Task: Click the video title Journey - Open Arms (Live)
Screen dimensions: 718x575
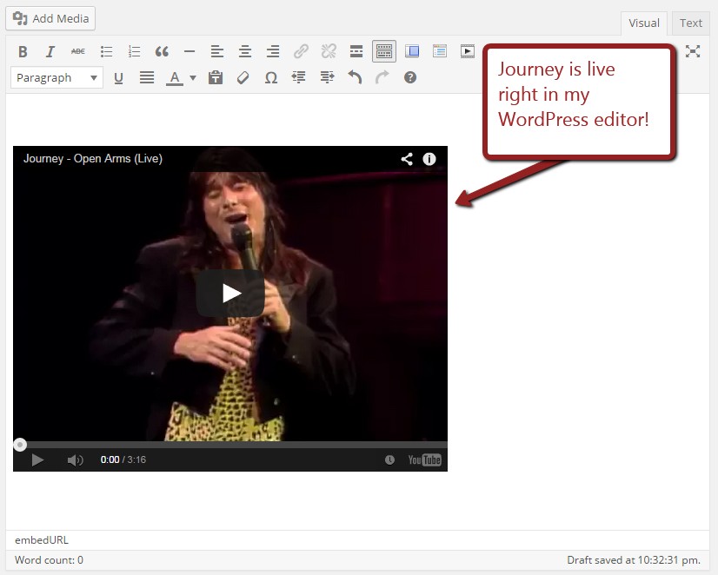Action: [93, 159]
